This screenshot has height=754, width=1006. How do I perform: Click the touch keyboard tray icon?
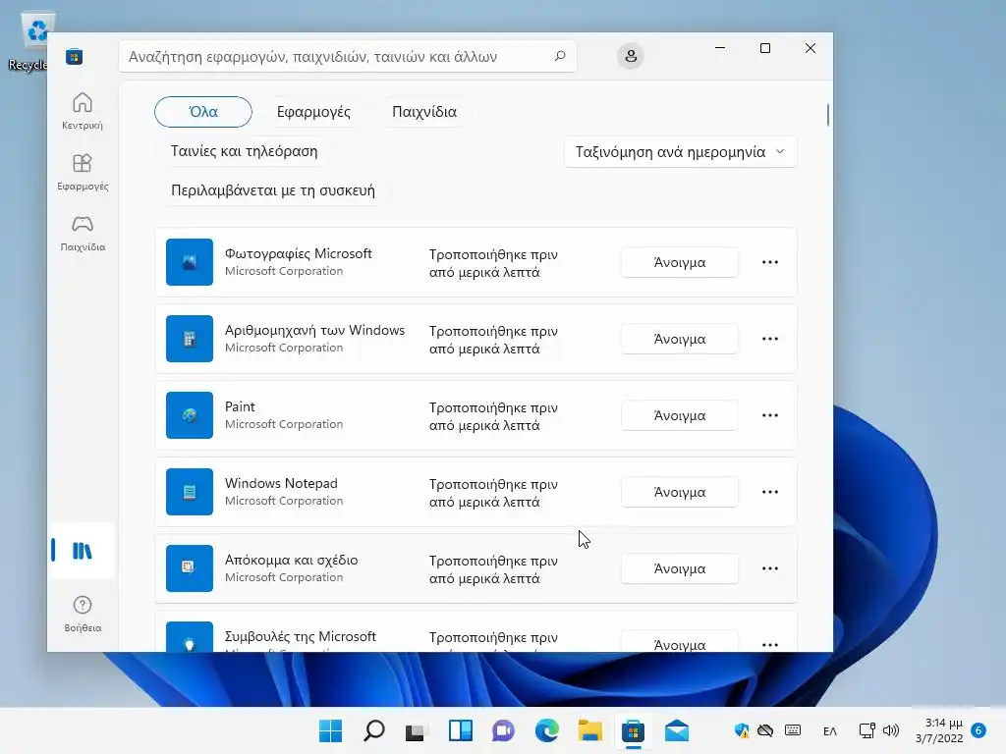793,730
